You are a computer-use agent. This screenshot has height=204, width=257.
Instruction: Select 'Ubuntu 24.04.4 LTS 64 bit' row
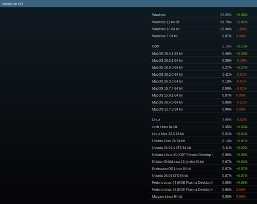[x=204, y=148]
